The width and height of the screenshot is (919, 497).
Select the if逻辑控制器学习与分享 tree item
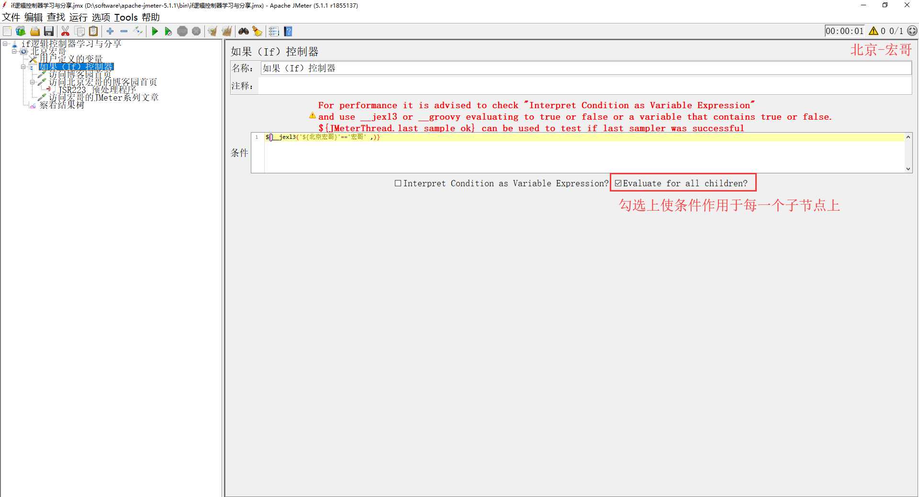click(71, 44)
